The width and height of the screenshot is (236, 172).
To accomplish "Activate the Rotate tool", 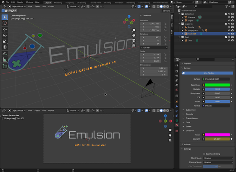I will coord(5,35).
